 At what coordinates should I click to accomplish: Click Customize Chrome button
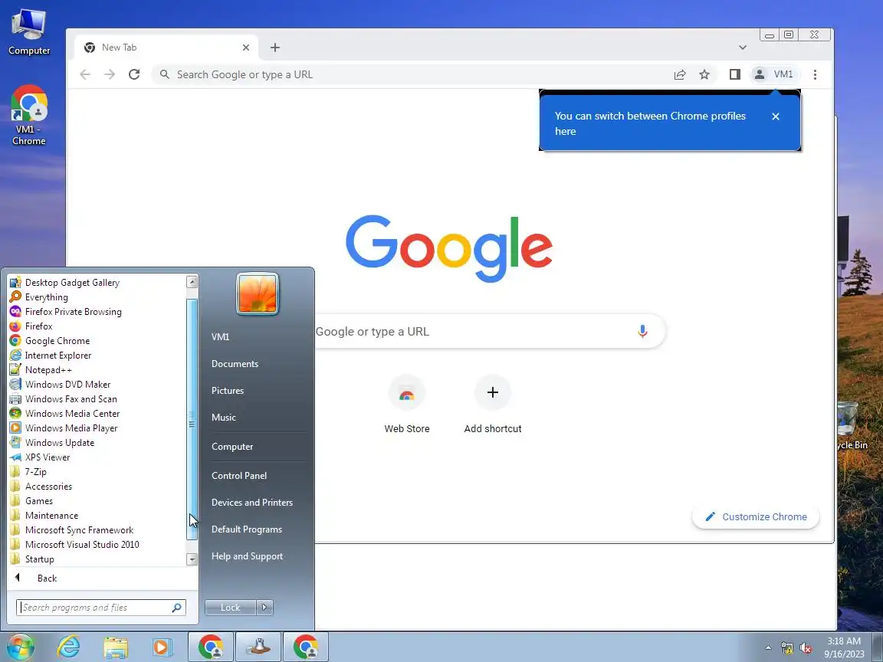pyautogui.click(x=756, y=516)
